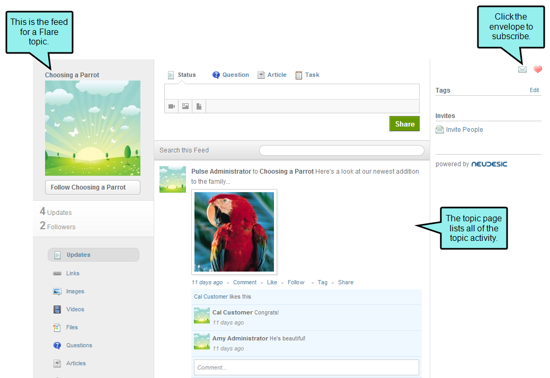The width and height of the screenshot is (550, 378).
Task: Switch to the Article post tab
Action: 277,75
